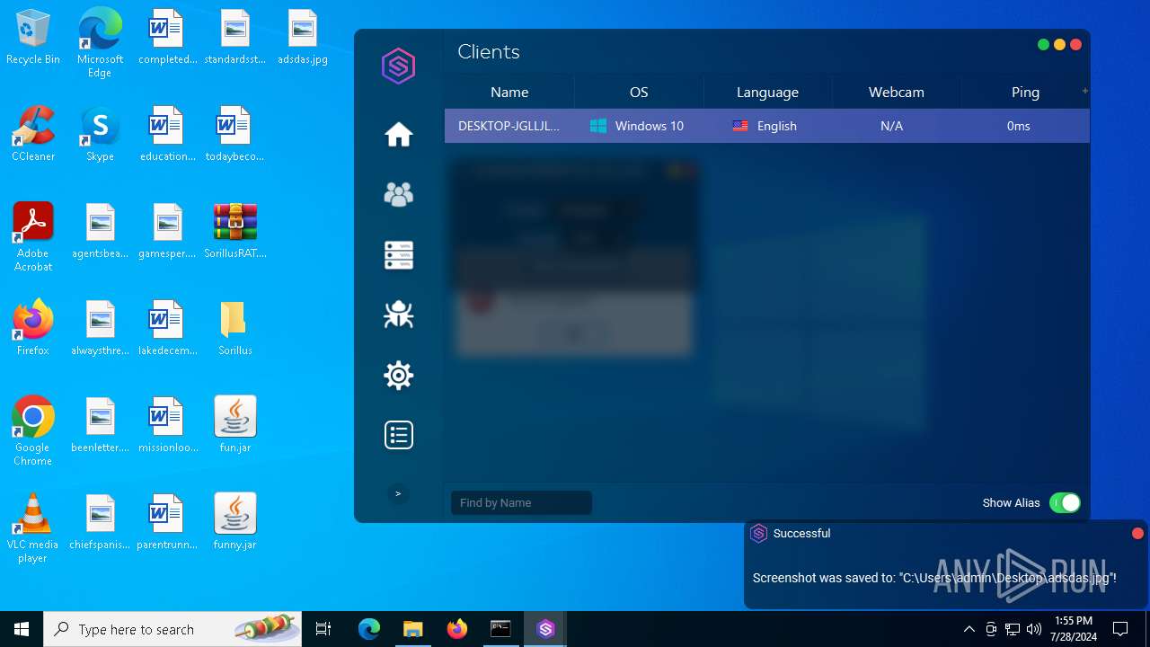Open the bug builder sidebar icon

coord(399,315)
